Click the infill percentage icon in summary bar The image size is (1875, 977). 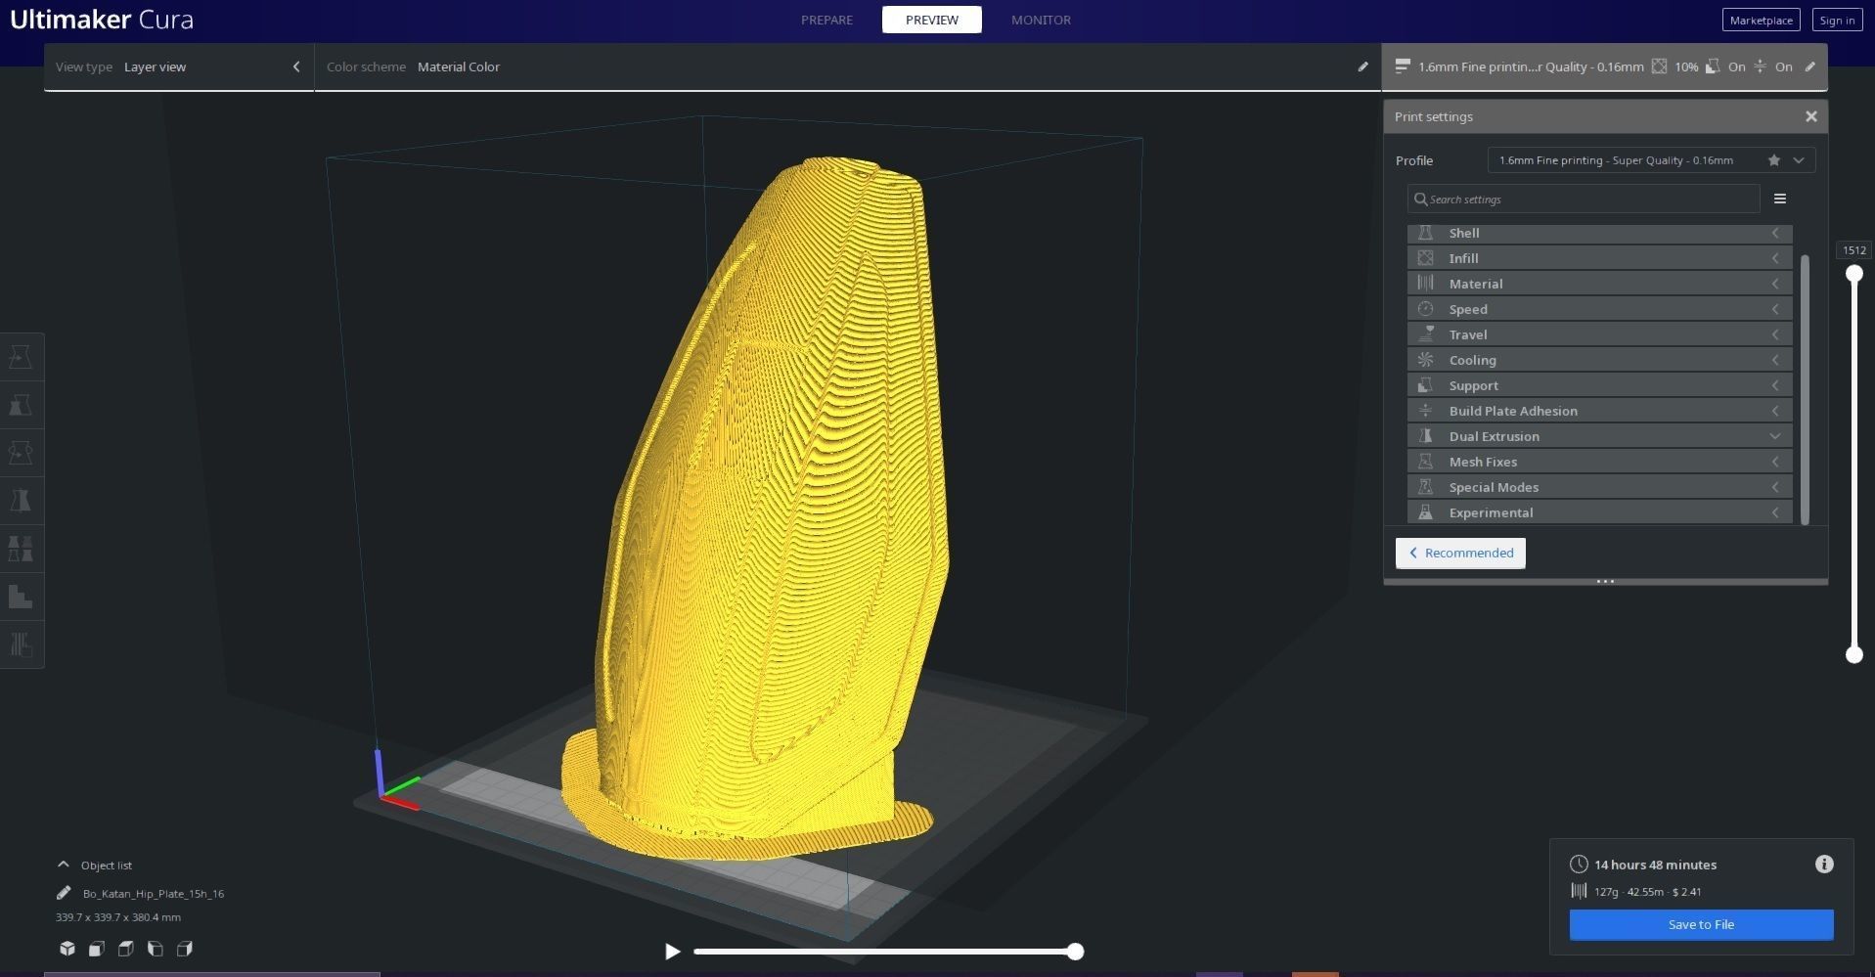pyautogui.click(x=1659, y=67)
